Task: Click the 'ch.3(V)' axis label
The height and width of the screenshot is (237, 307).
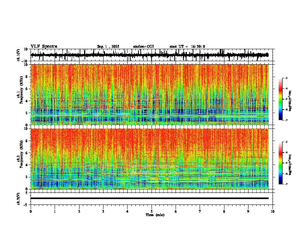Action: pos(19,199)
